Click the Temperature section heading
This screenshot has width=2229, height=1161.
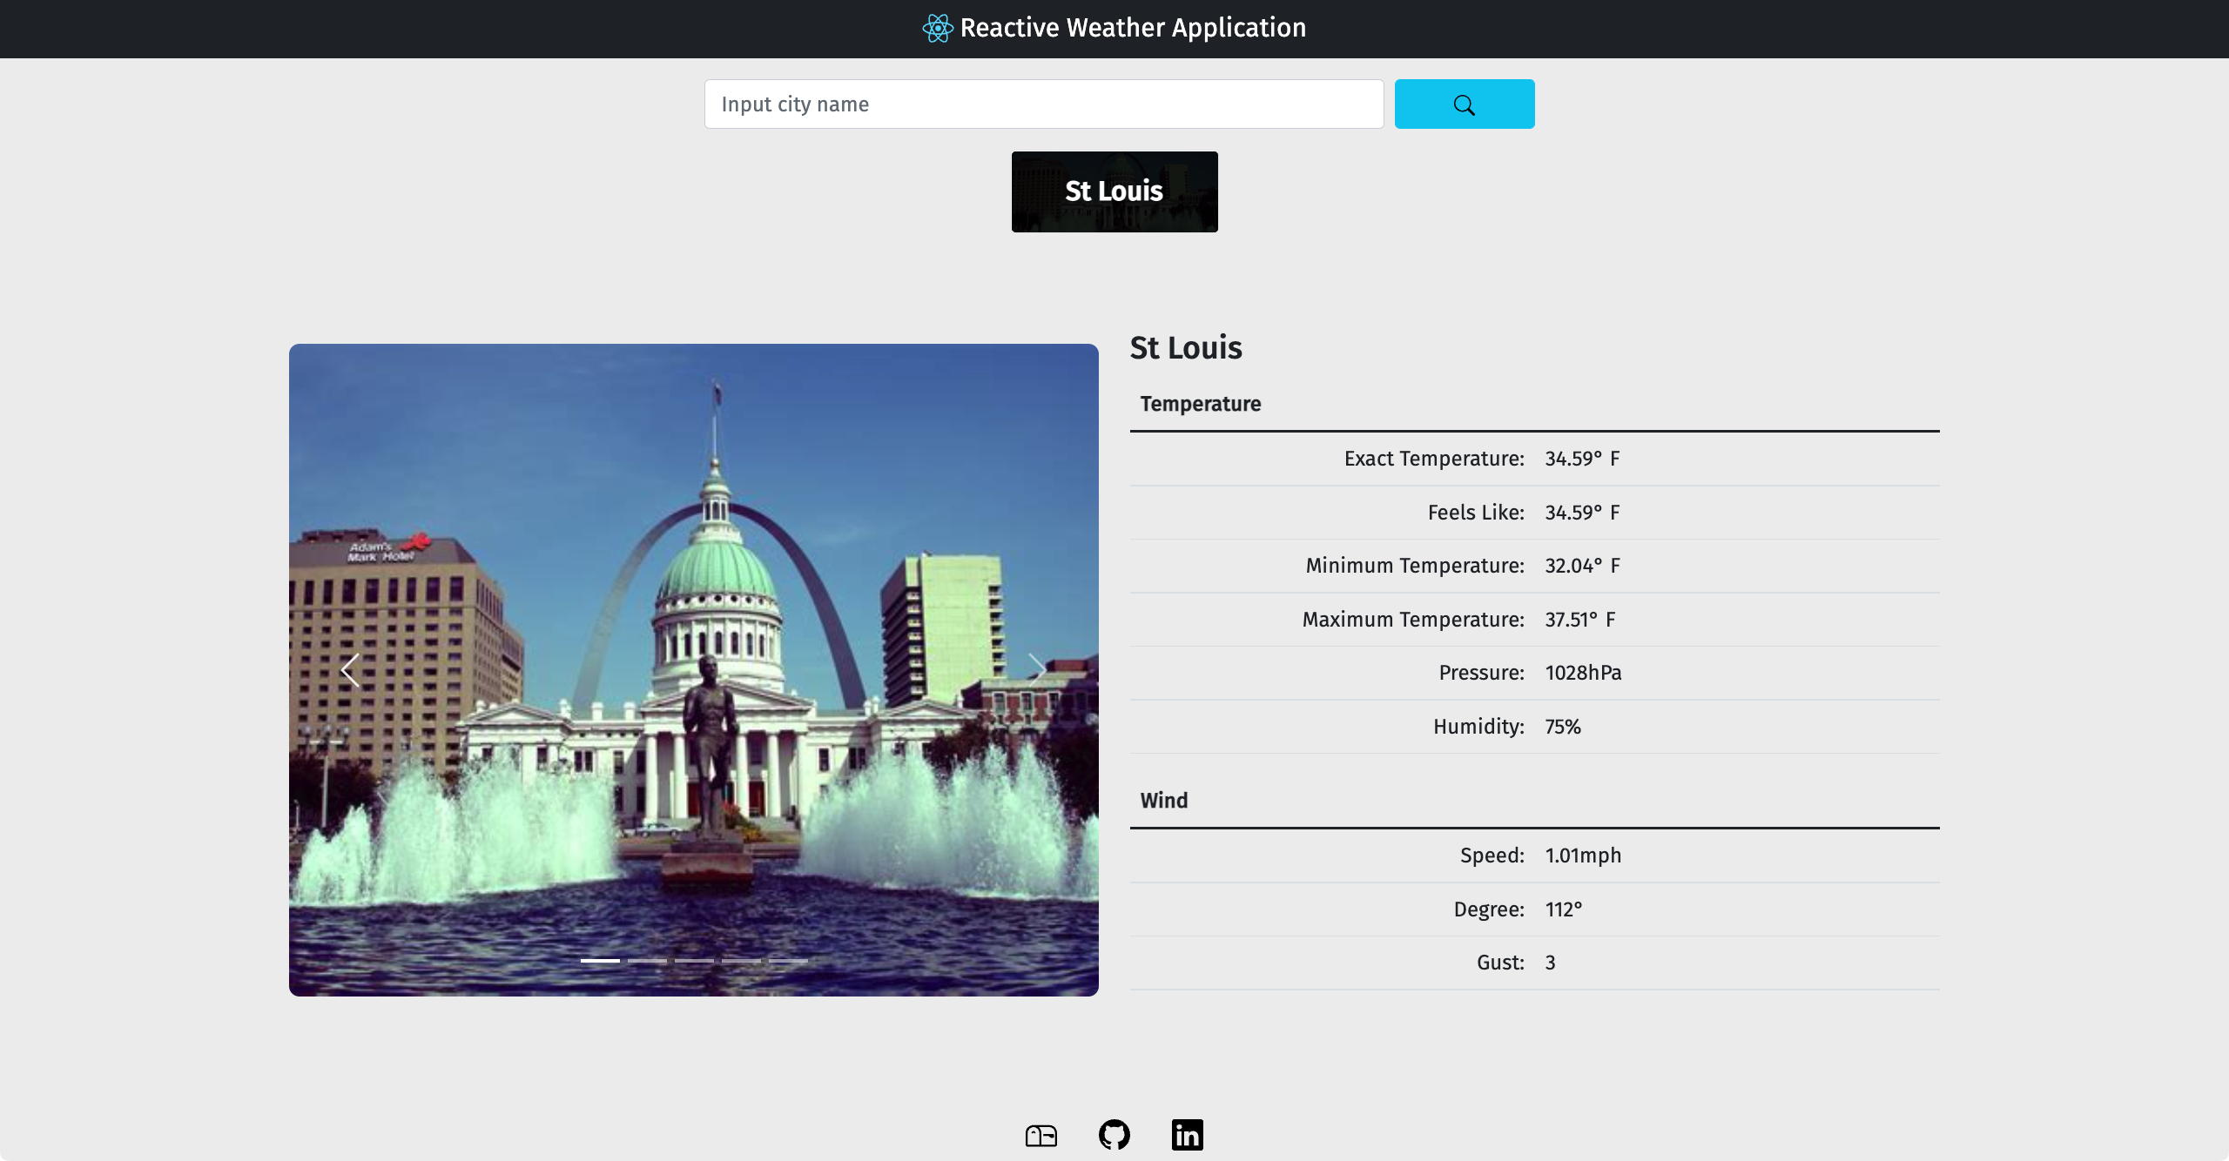pos(1200,404)
